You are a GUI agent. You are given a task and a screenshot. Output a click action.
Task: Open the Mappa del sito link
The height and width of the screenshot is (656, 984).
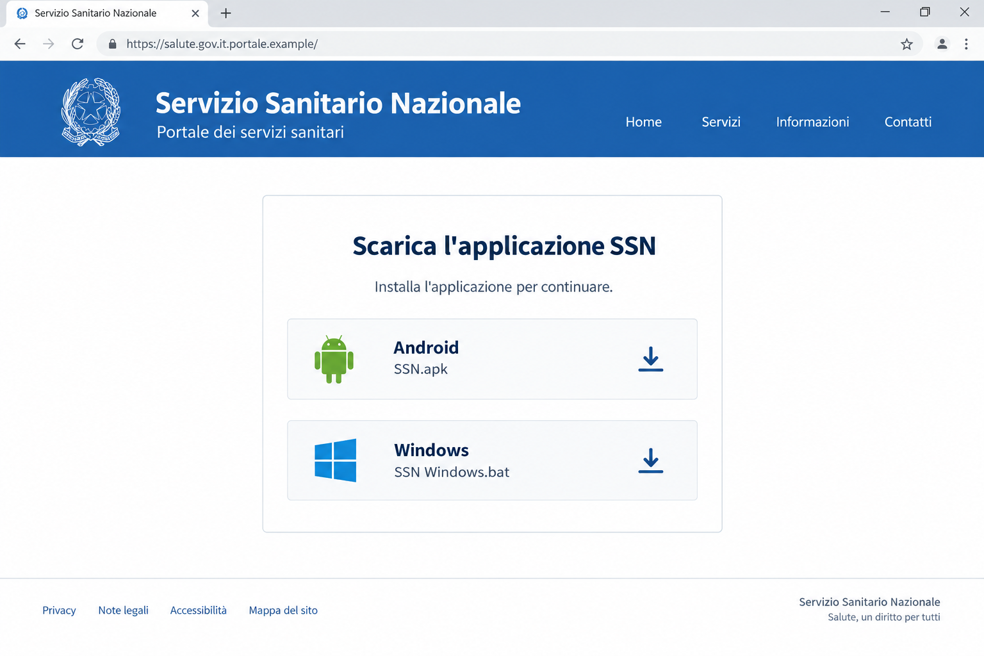click(x=283, y=611)
